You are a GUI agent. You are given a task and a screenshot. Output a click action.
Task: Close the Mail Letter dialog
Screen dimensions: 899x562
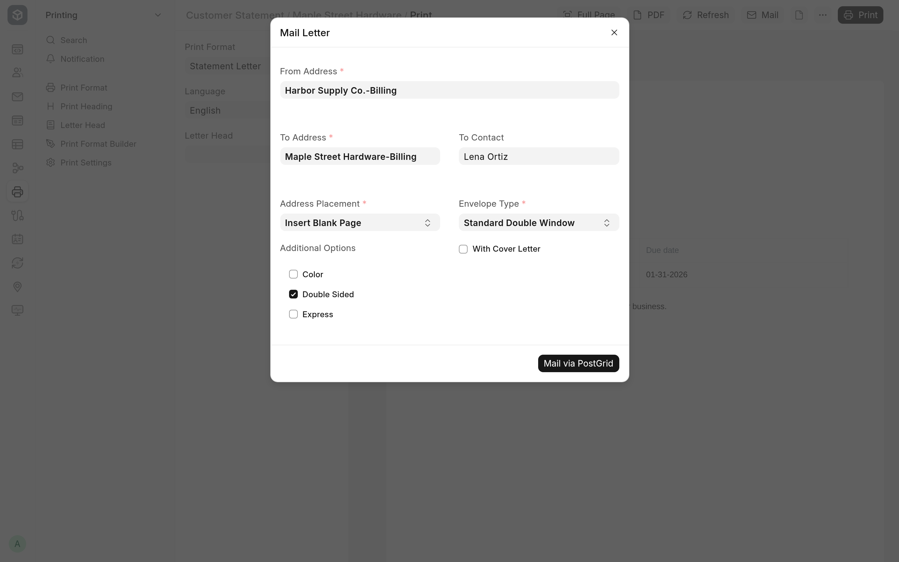tap(614, 33)
